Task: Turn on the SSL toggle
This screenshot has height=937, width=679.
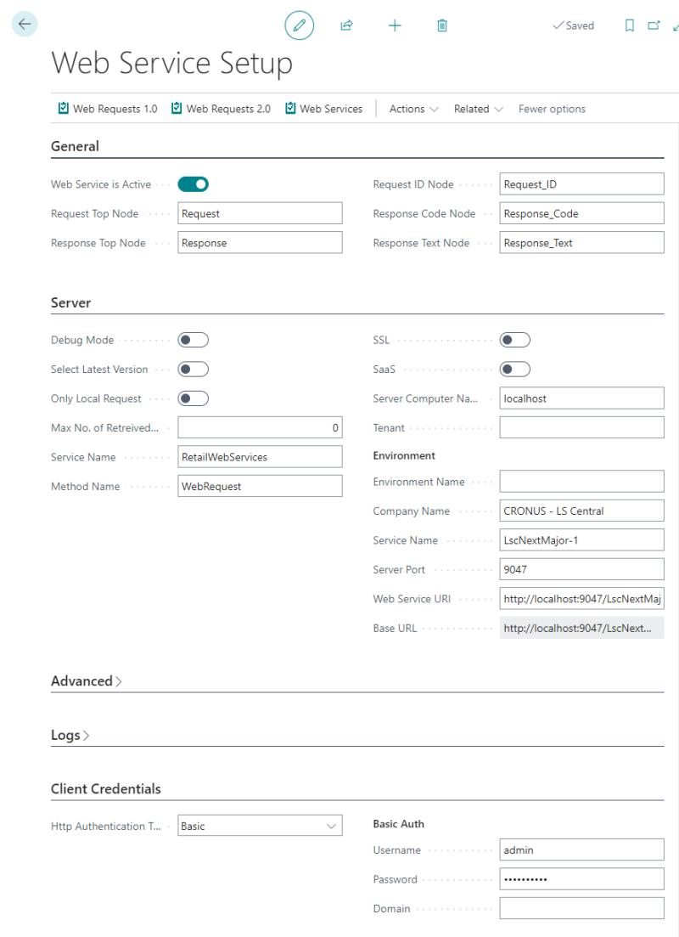Action: (514, 339)
